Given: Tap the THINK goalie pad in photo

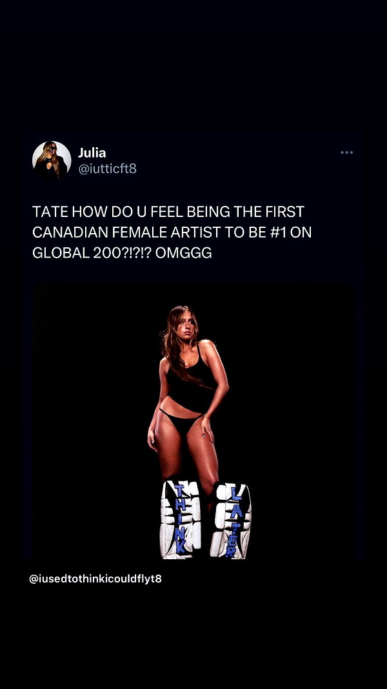Looking at the screenshot, I should pos(181,519).
